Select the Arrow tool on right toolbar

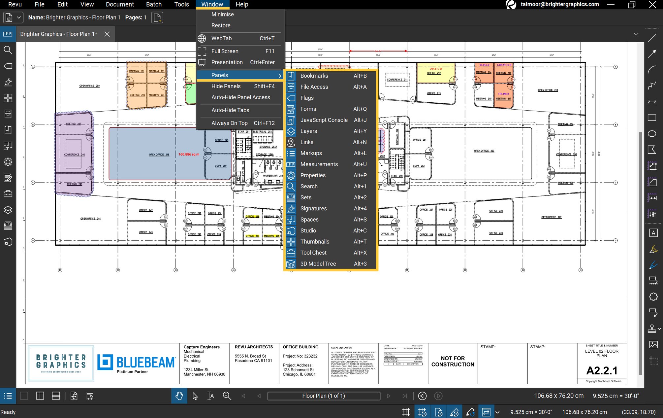point(652,53)
